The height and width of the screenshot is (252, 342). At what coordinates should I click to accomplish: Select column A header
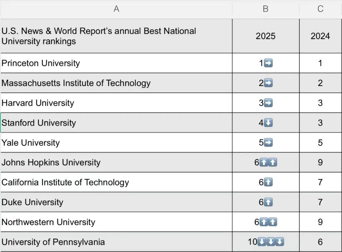tap(116, 9)
